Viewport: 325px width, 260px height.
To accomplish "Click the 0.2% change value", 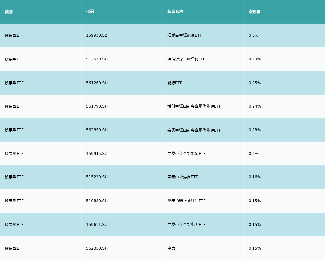I will pyautogui.click(x=253, y=154).
